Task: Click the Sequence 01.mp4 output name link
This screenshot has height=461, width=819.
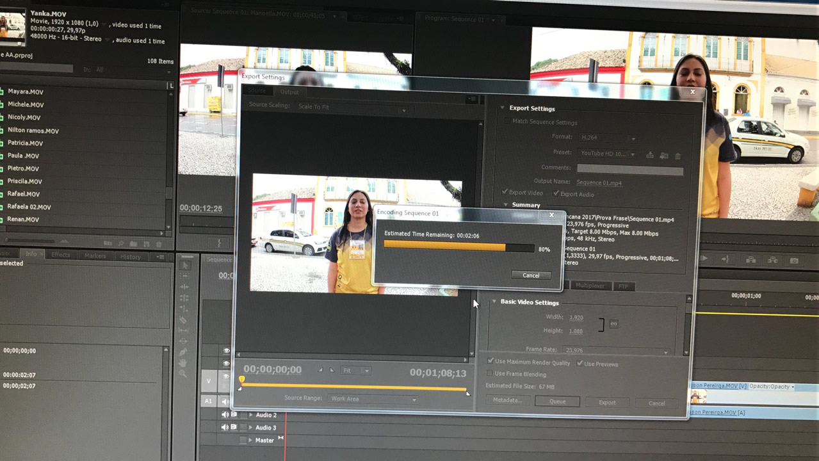Action: click(599, 182)
